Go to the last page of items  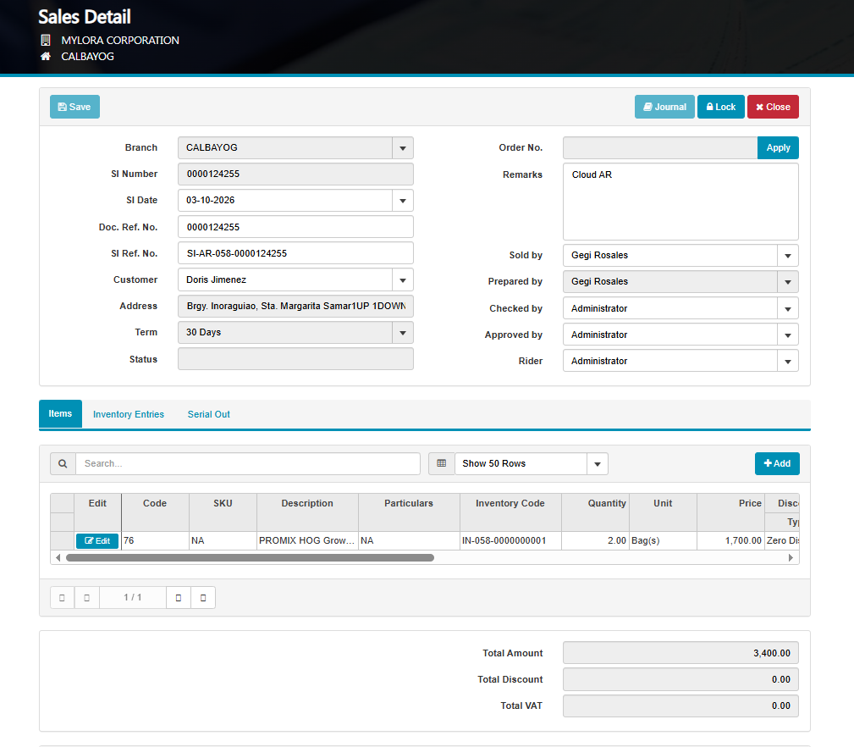click(x=203, y=597)
